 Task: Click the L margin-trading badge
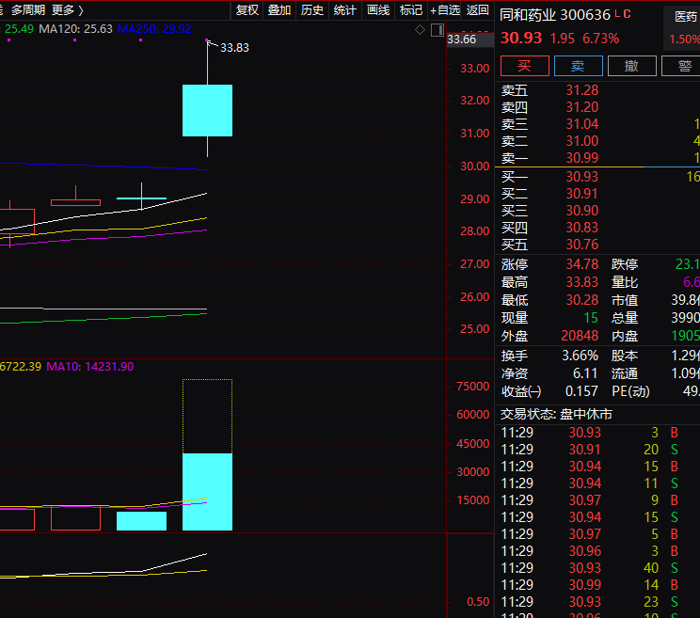(x=617, y=14)
